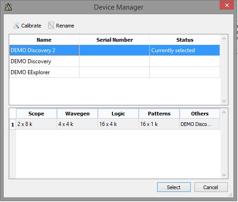Image resolution: width=238 pixels, height=202 pixels.
Task: Sort devices by Name column header
Action: coord(44,40)
